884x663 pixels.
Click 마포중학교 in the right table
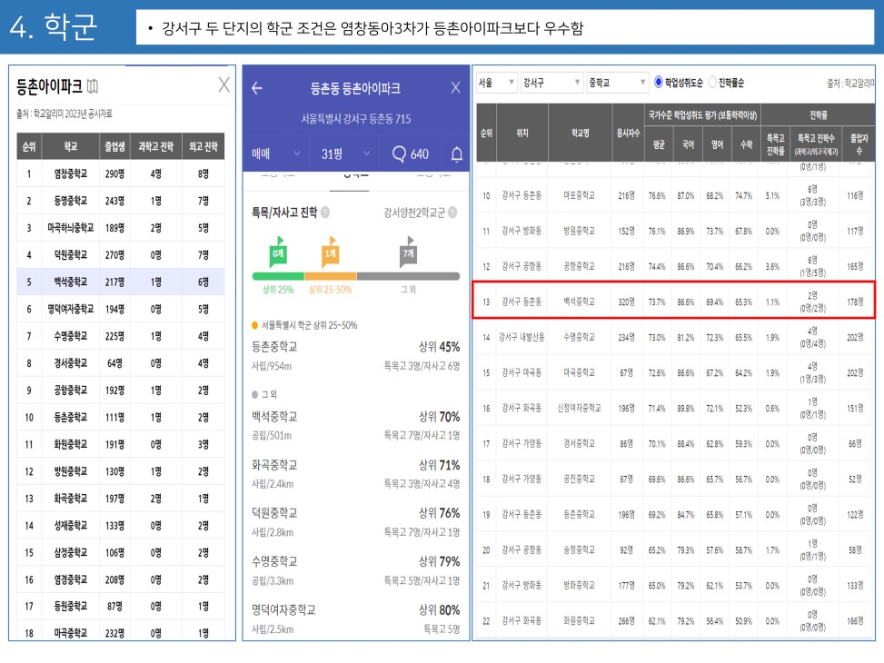[x=579, y=195]
